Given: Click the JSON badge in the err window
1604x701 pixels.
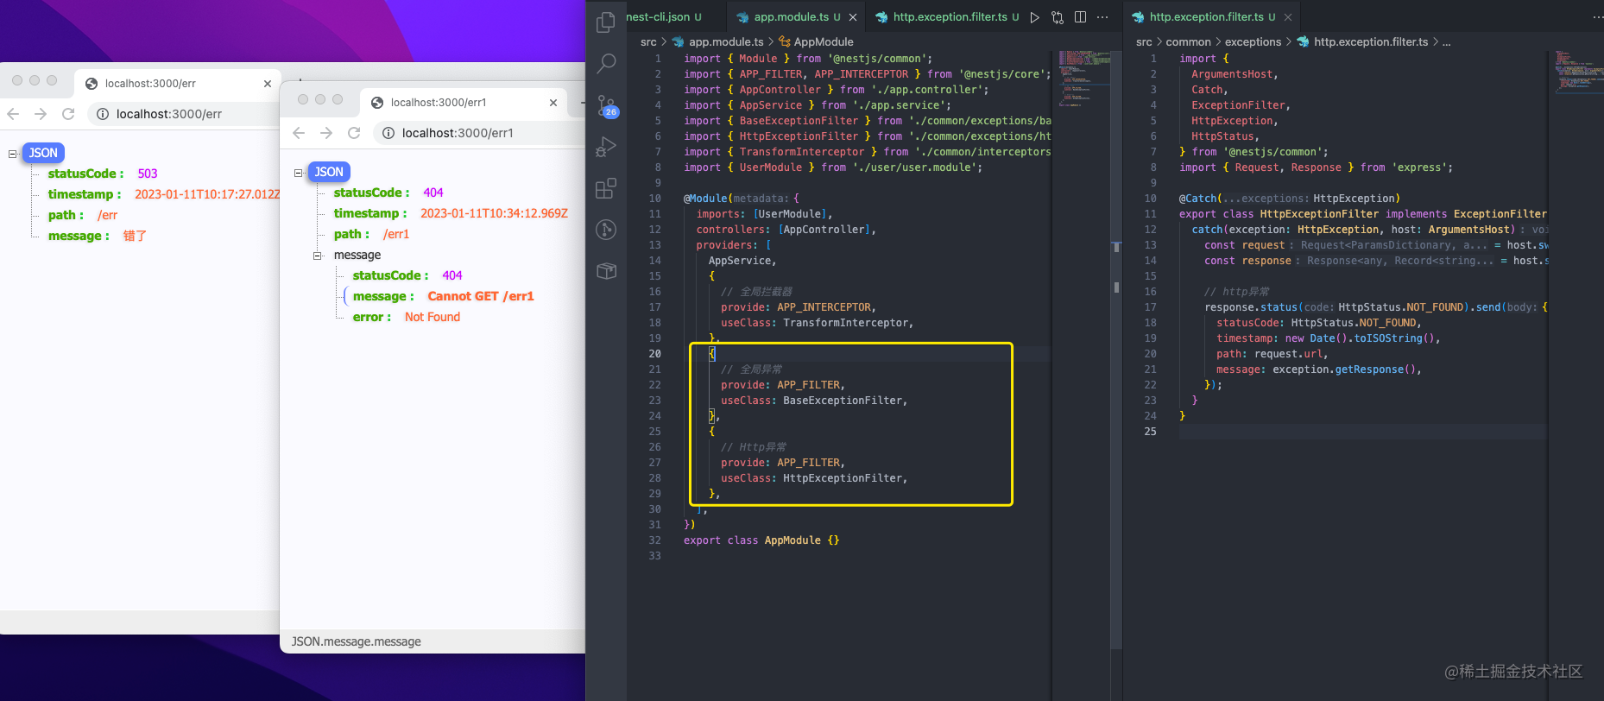Looking at the screenshot, I should point(43,153).
